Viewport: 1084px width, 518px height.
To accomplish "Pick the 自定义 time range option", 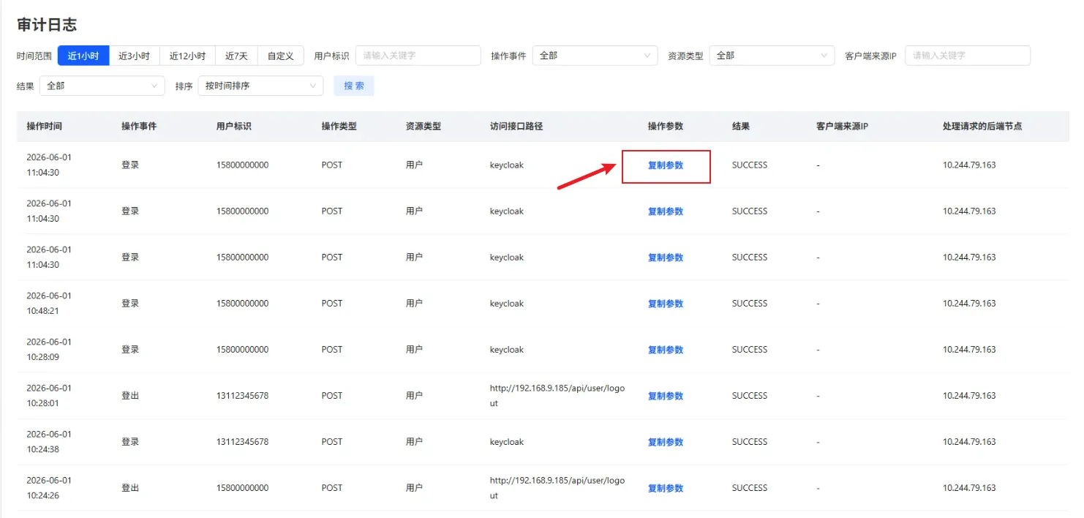I will click(x=281, y=56).
